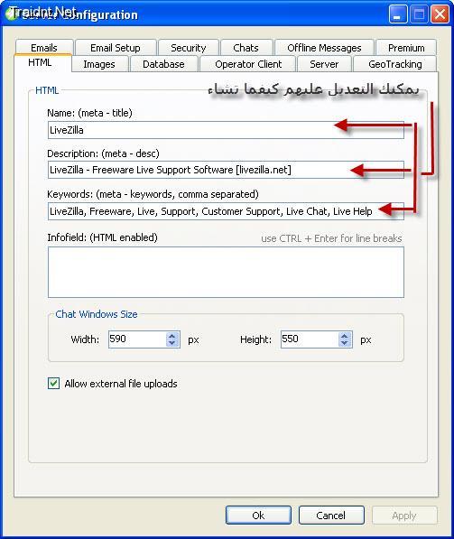Confirm settings with the Ok button
This screenshot has width=454, height=539.
258,515
